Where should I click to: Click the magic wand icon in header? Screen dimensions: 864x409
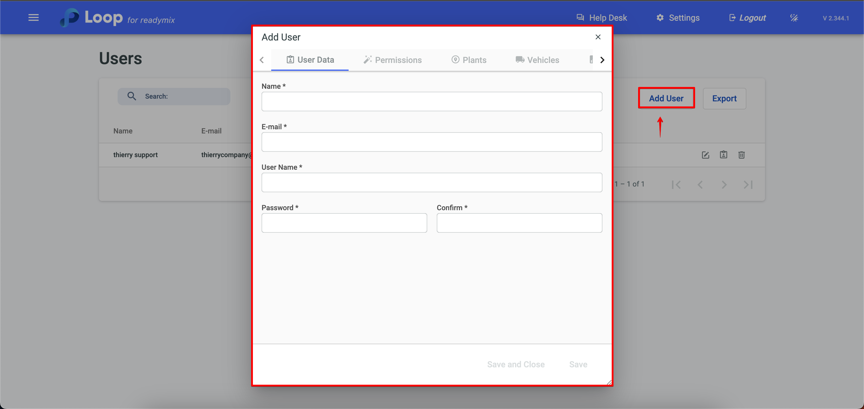(794, 18)
